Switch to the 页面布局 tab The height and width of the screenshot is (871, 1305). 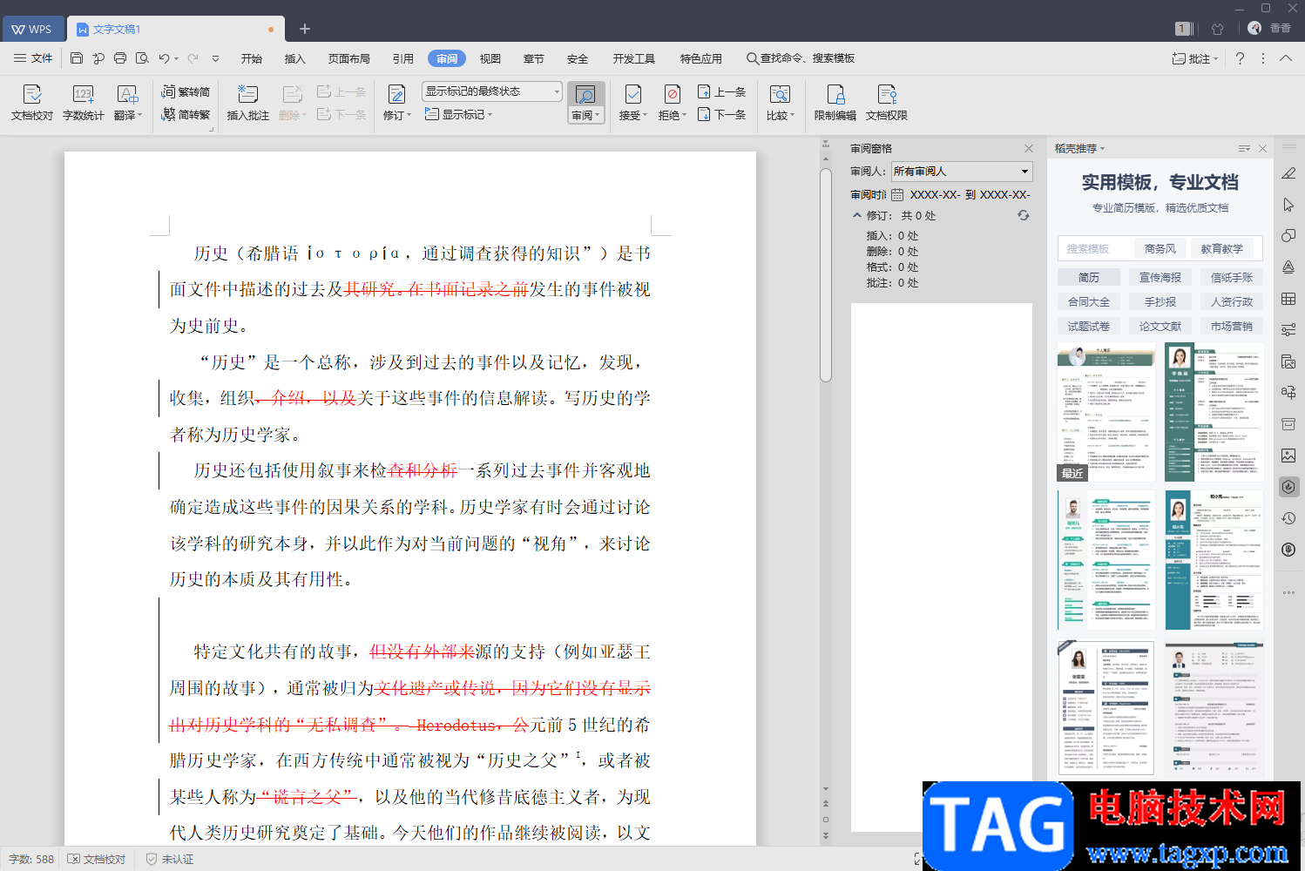[348, 58]
